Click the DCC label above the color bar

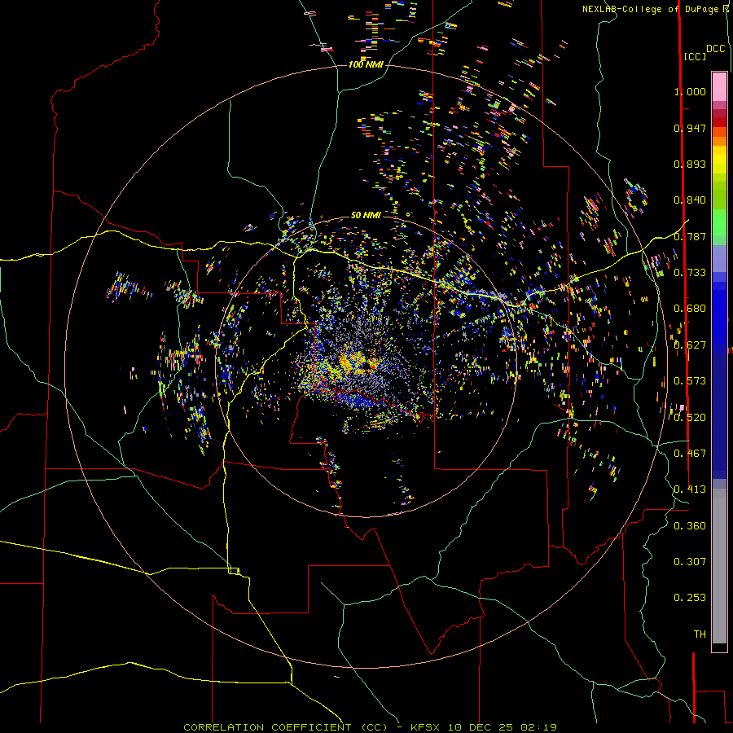point(716,49)
